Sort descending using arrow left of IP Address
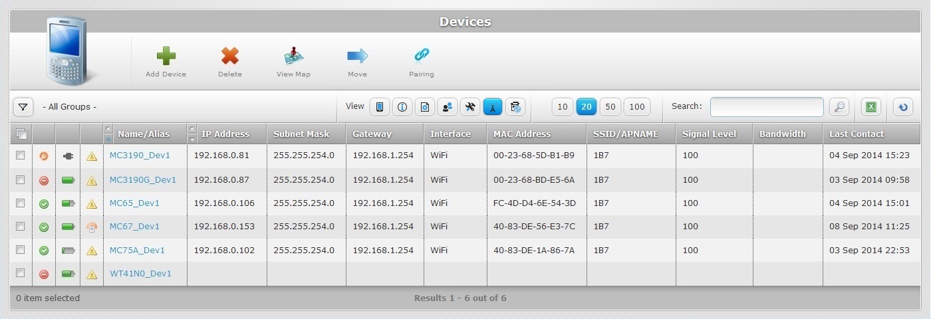Screen dimensions: 931x319 (x=192, y=139)
